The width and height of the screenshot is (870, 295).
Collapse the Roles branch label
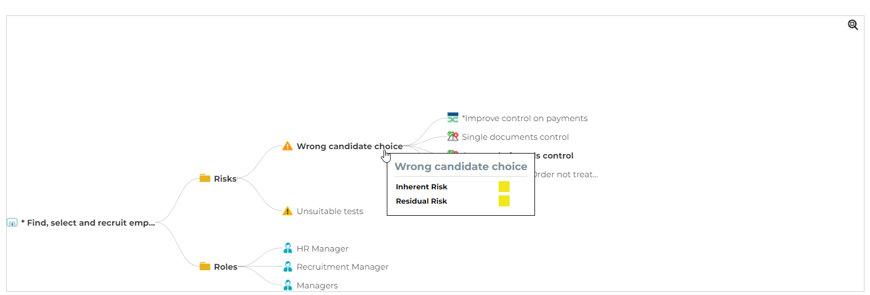(x=225, y=267)
